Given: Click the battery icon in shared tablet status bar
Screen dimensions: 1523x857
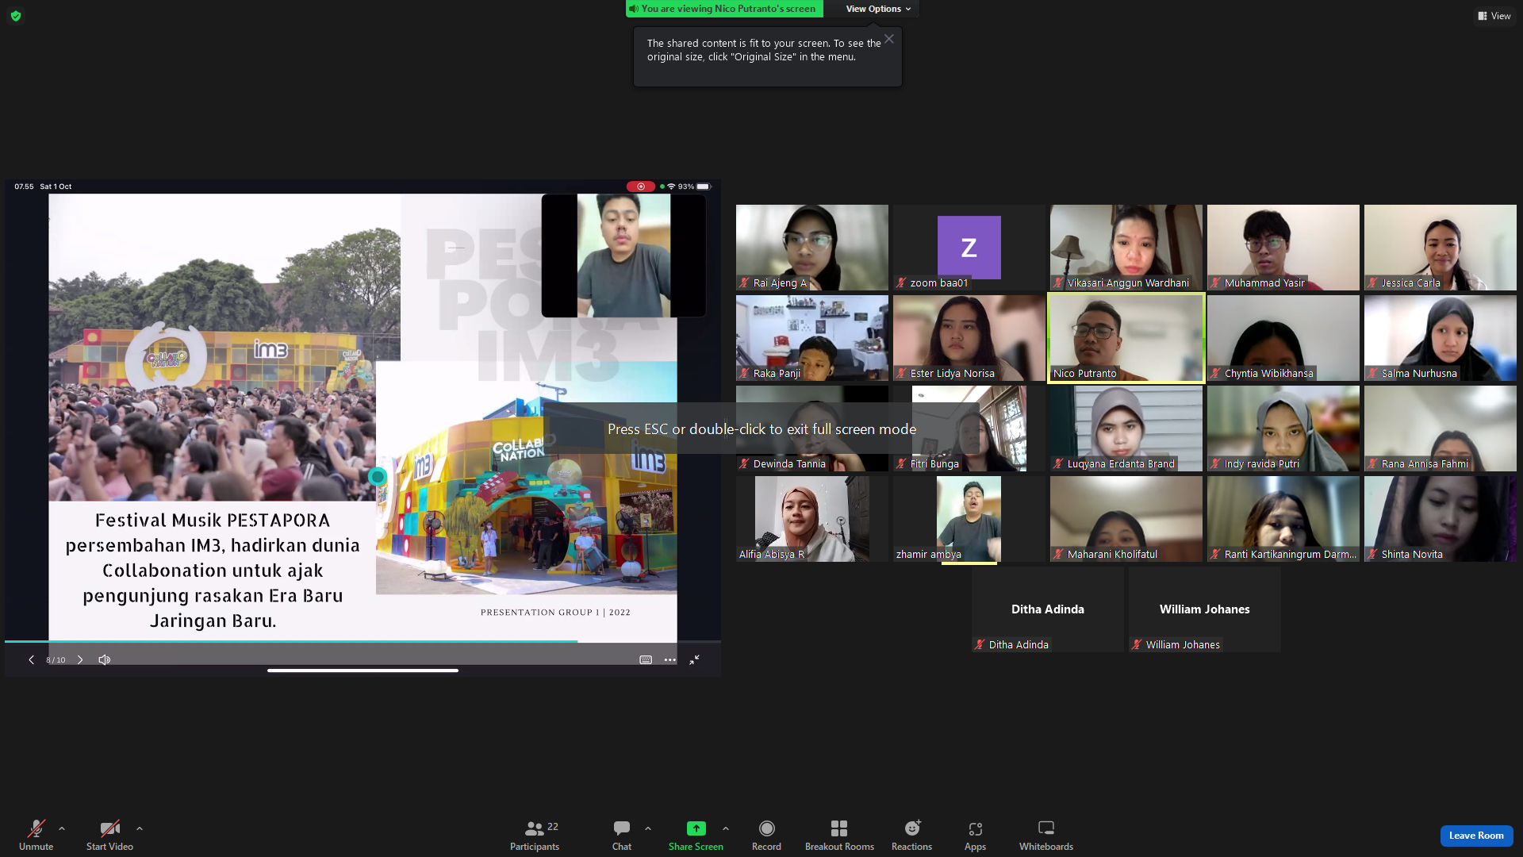Looking at the screenshot, I should (704, 186).
